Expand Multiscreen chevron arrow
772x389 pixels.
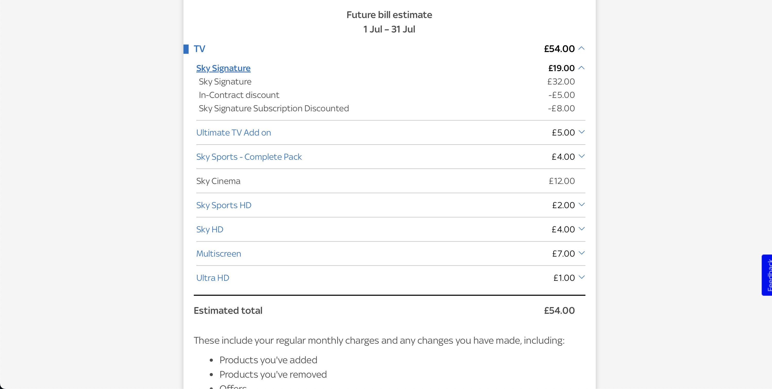[581, 253]
